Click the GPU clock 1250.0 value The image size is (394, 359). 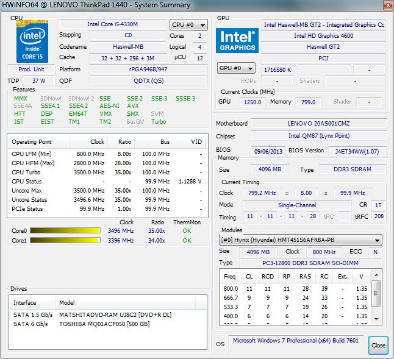pyautogui.click(x=253, y=102)
